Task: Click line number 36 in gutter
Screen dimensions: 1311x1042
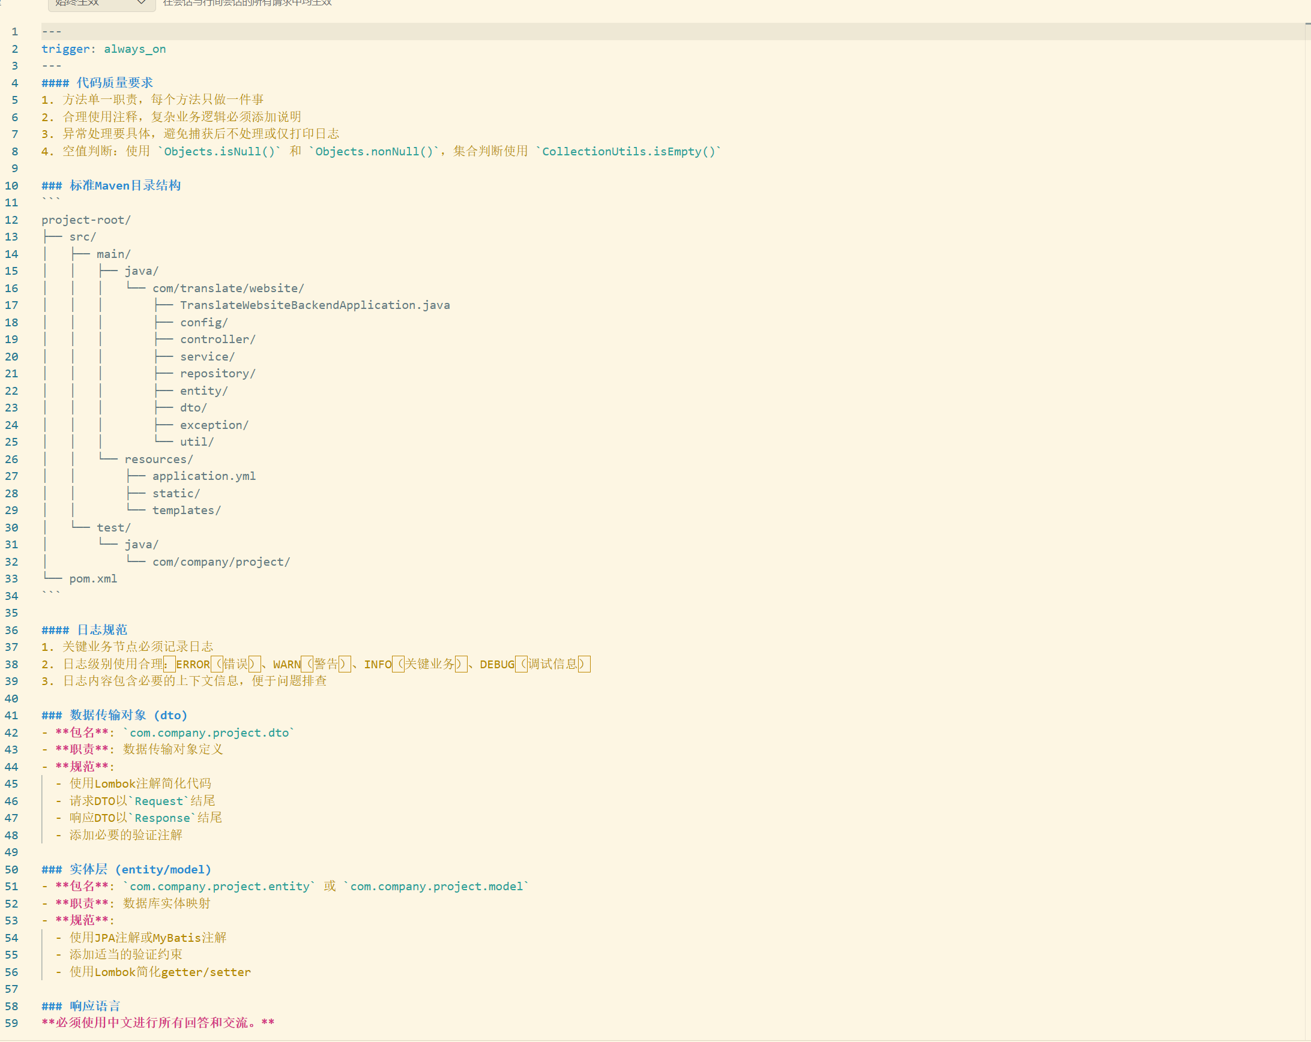Action: [11, 630]
